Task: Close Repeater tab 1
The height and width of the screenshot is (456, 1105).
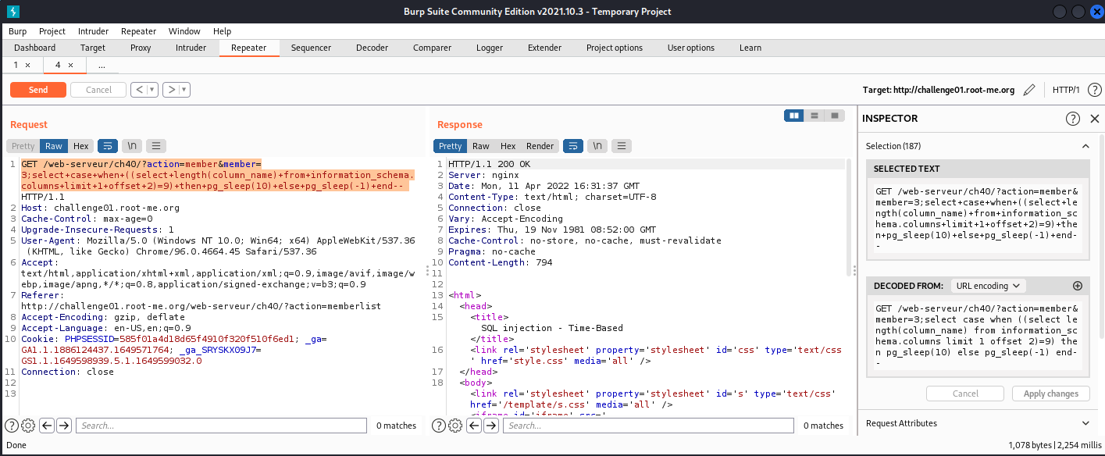Action: 27,66
